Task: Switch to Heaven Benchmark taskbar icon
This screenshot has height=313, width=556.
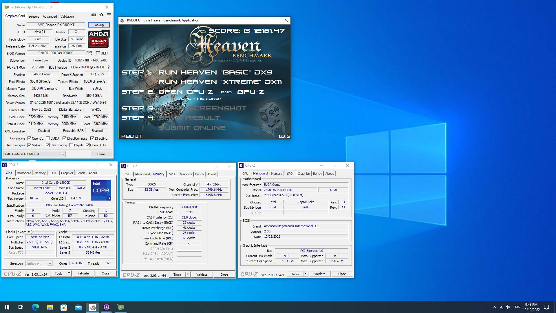Action: click(92, 307)
